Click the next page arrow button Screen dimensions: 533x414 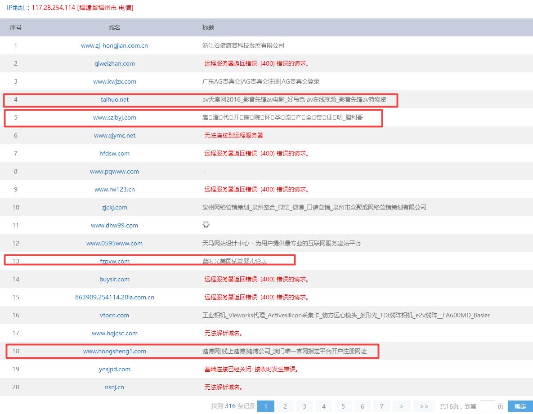(x=401, y=406)
